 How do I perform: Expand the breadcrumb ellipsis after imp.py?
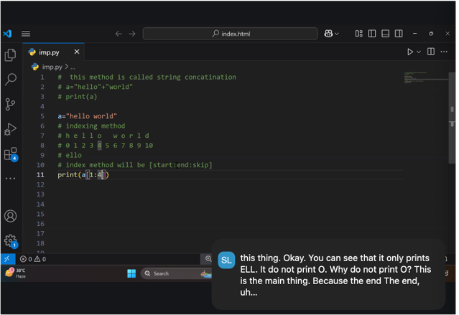(73, 67)
